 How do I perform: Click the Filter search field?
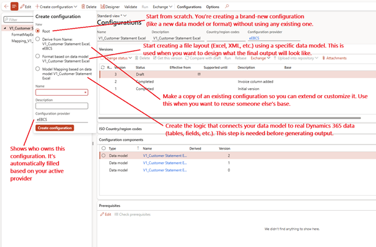pyautogui.click(x=19, y=19)
